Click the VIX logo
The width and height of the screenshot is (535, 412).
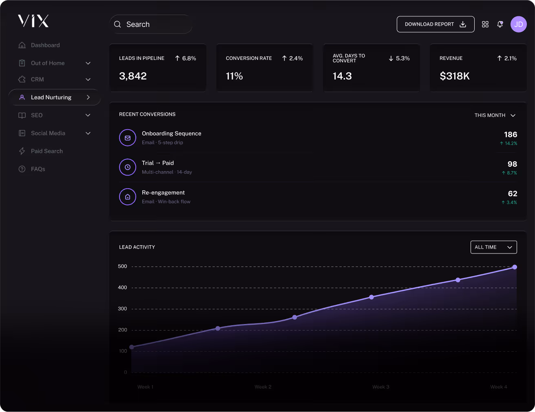[33, 21]
